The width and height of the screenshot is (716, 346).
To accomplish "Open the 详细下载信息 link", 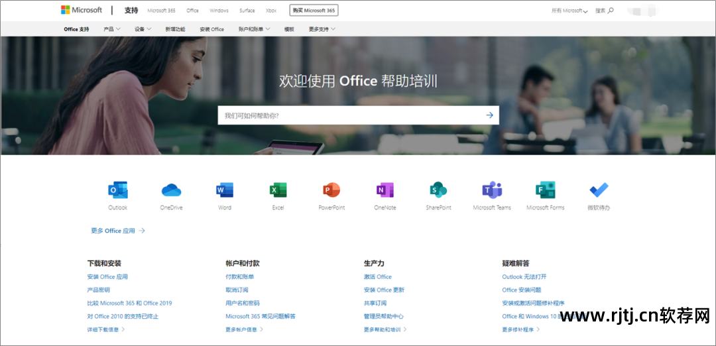I will pyautogui.click(x=106, y=329).
